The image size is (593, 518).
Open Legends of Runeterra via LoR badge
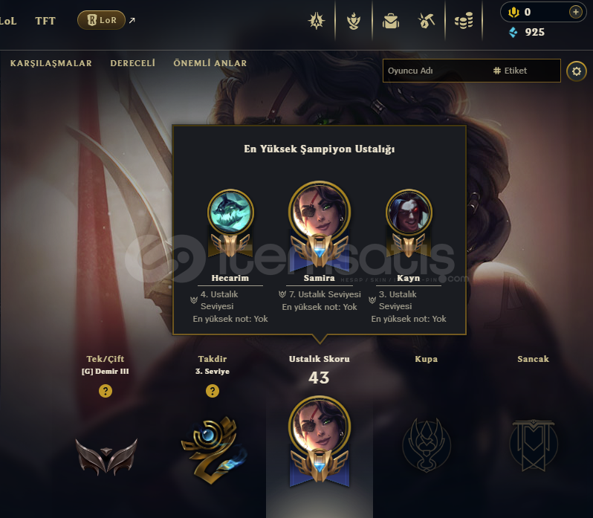[x=101, y=20]
